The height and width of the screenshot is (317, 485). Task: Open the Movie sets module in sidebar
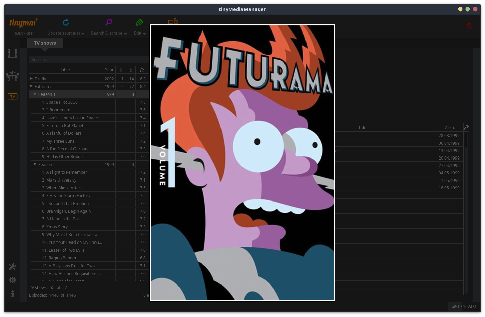click(x=13, y=76)
